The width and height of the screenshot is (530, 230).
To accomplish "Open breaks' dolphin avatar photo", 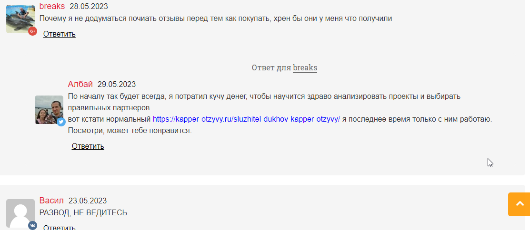I will (x=20, y=19).
